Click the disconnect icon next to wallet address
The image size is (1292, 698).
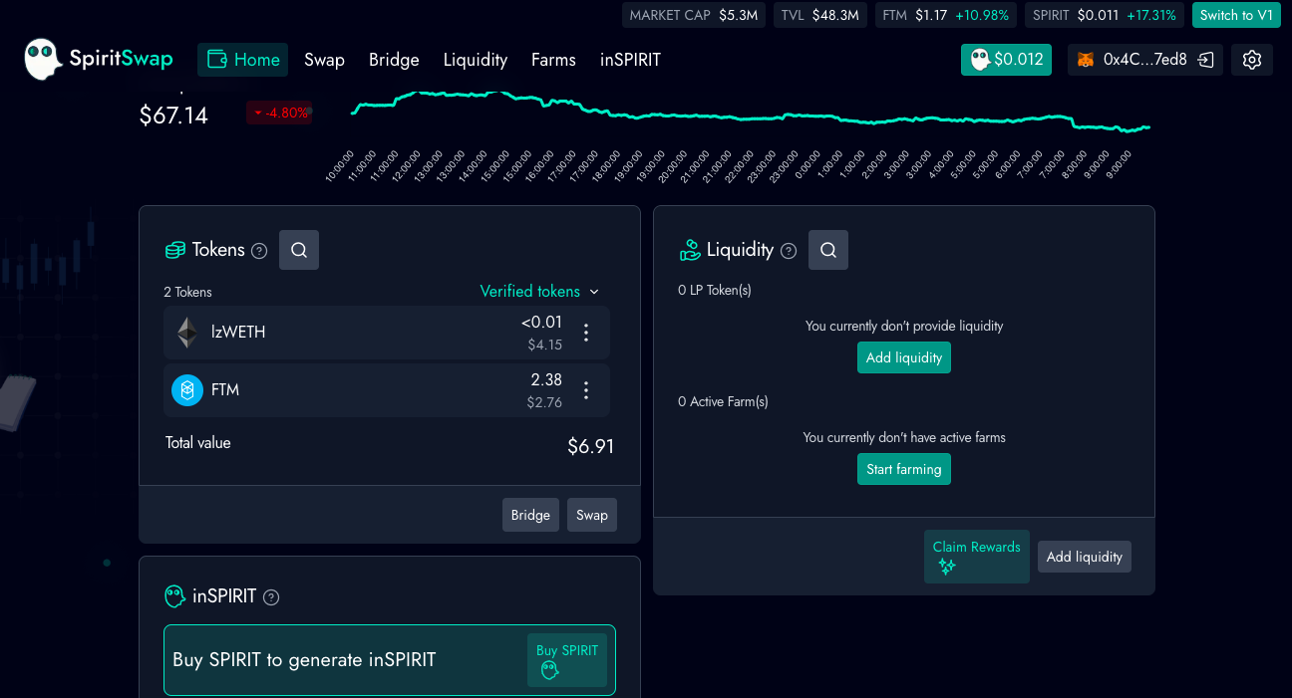pos(1204,60)
